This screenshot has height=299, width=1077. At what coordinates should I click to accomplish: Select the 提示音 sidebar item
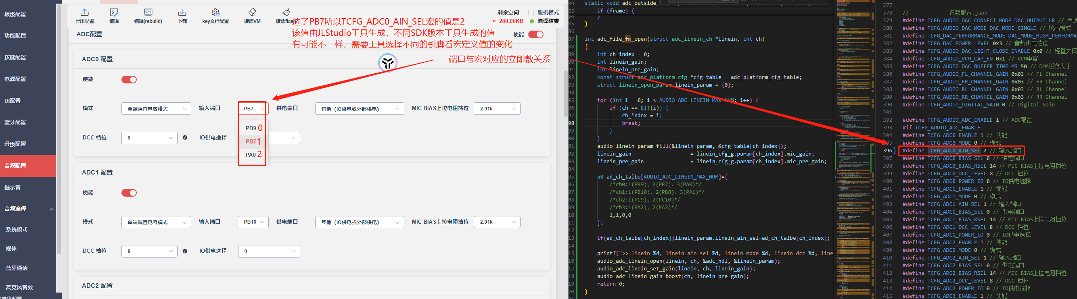(28, 187)
